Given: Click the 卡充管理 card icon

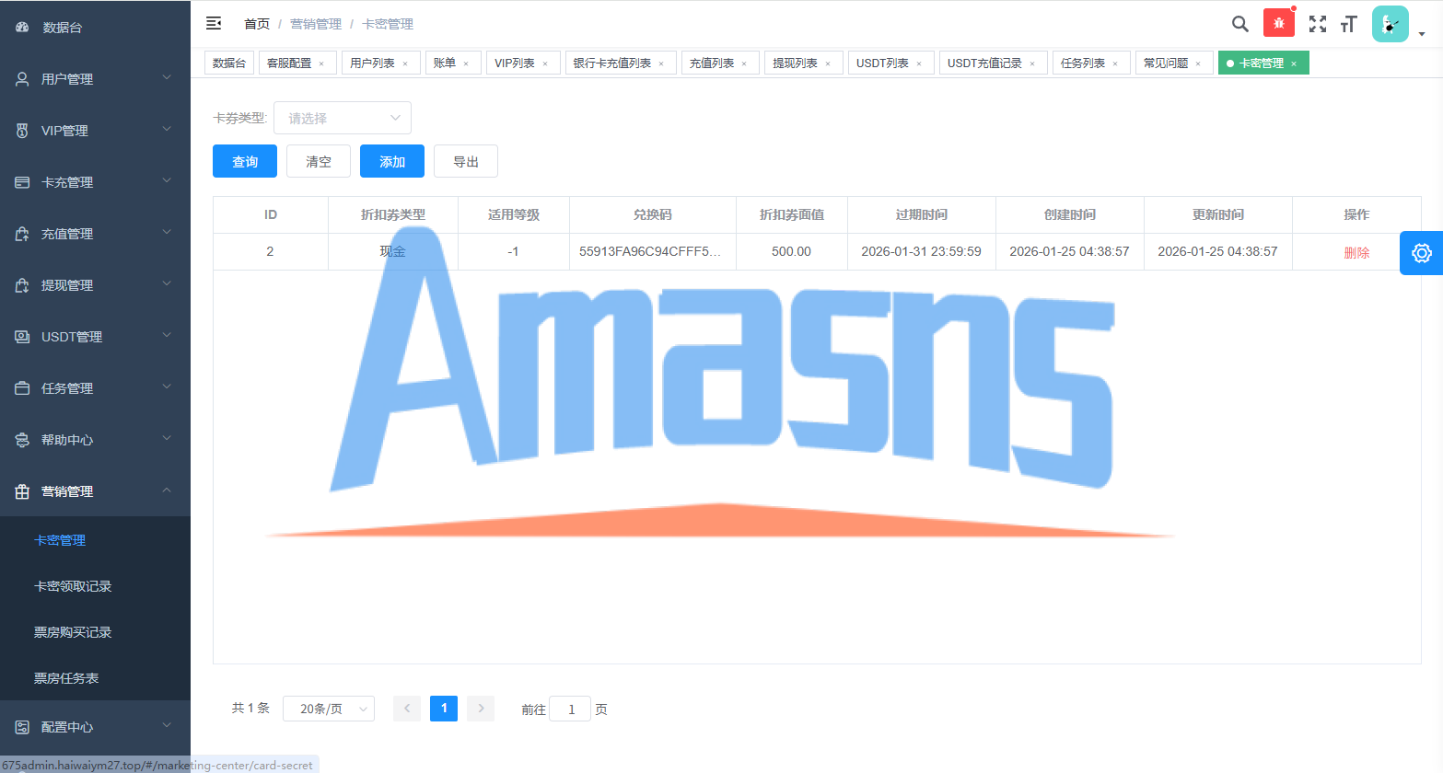Looking at the screenshot, I should (22, 182).
